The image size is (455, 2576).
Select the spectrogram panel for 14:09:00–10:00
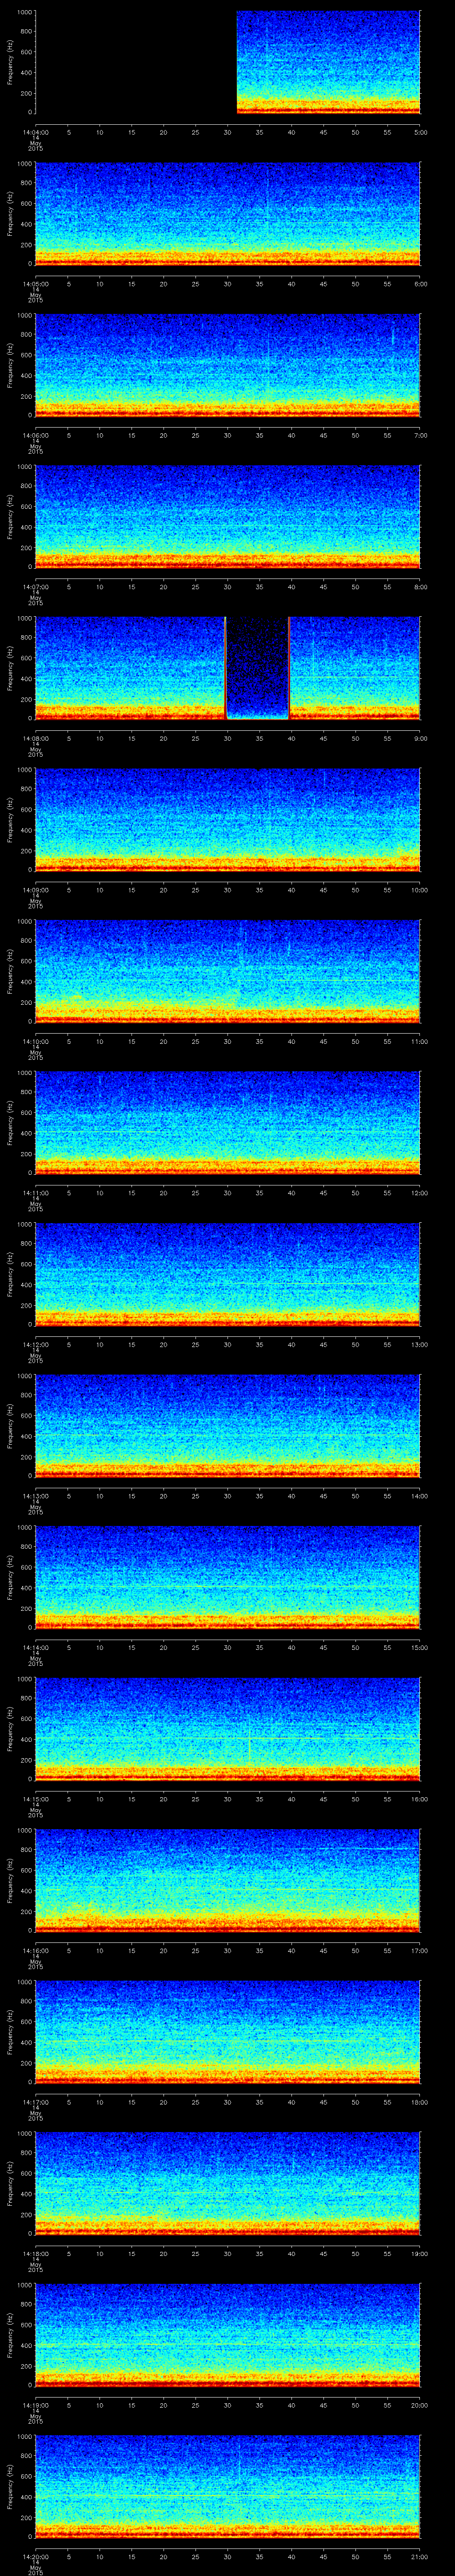(x=228, y=820)
